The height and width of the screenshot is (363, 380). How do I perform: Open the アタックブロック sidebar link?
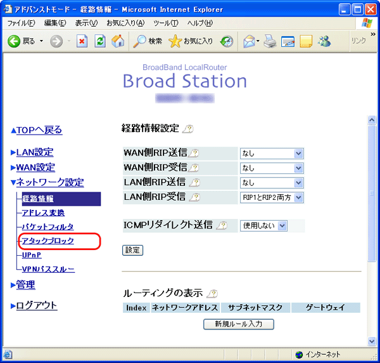47,241
